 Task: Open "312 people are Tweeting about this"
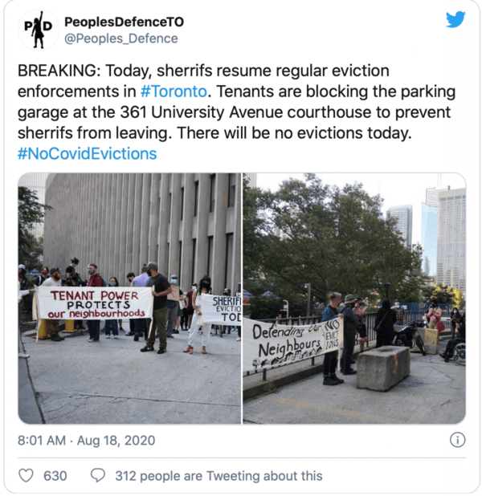(219, 476)
